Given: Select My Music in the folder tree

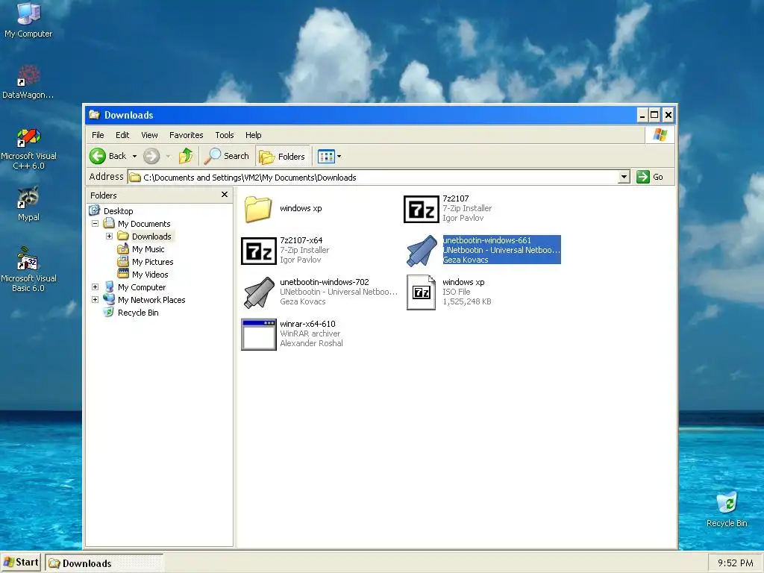Looking at the screenshot, I should (x=148, y=249).
